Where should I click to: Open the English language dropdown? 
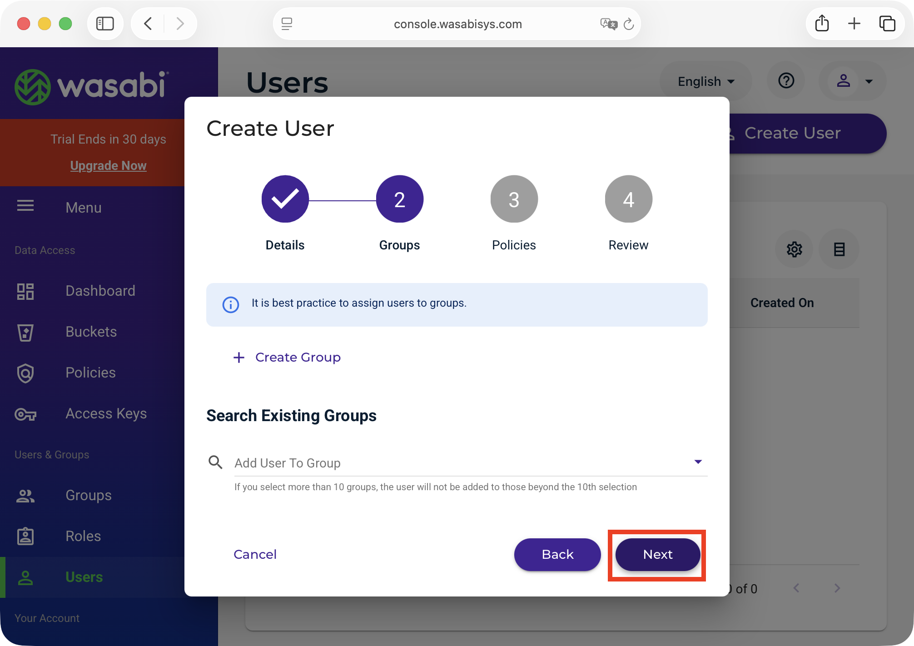[x=705, y=81]
